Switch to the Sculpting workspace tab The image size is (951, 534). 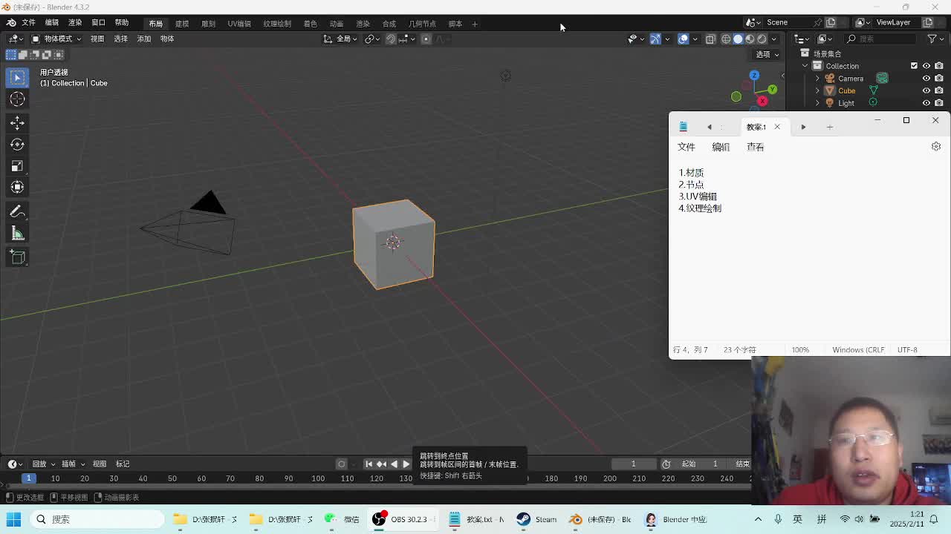pyautogui.click(x=208, y=24)
